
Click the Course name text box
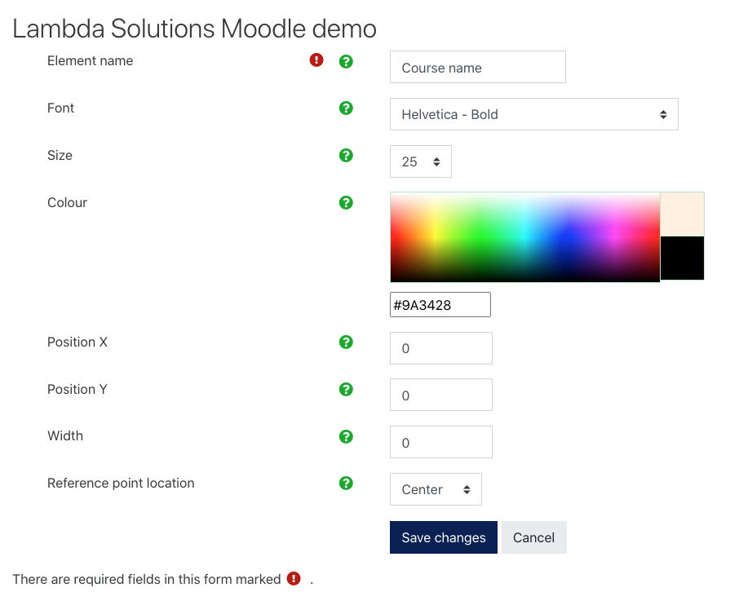tap(477, 67)
